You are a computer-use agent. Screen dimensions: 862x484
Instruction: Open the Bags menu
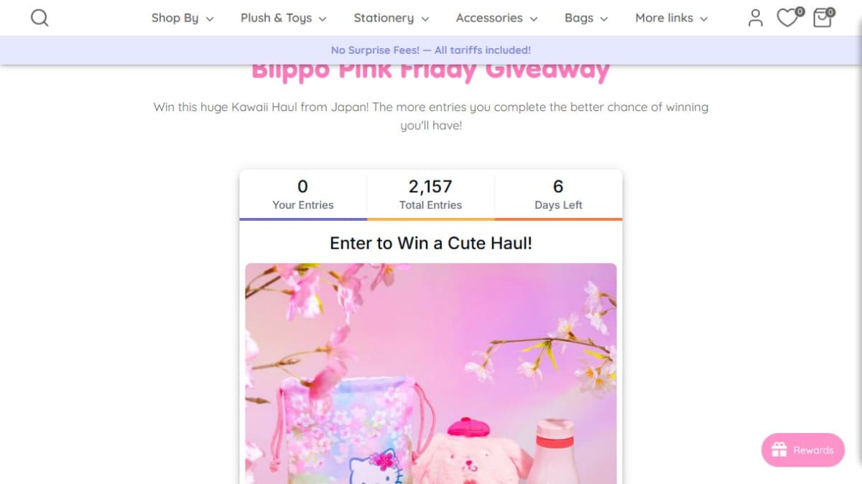pos(586,18)
